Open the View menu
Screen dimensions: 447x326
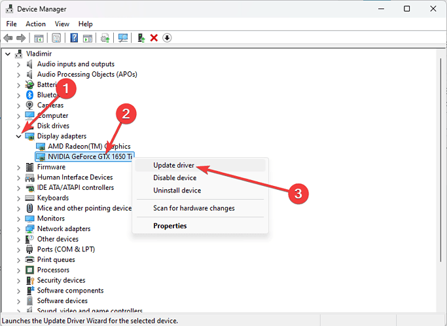[62, 24]
